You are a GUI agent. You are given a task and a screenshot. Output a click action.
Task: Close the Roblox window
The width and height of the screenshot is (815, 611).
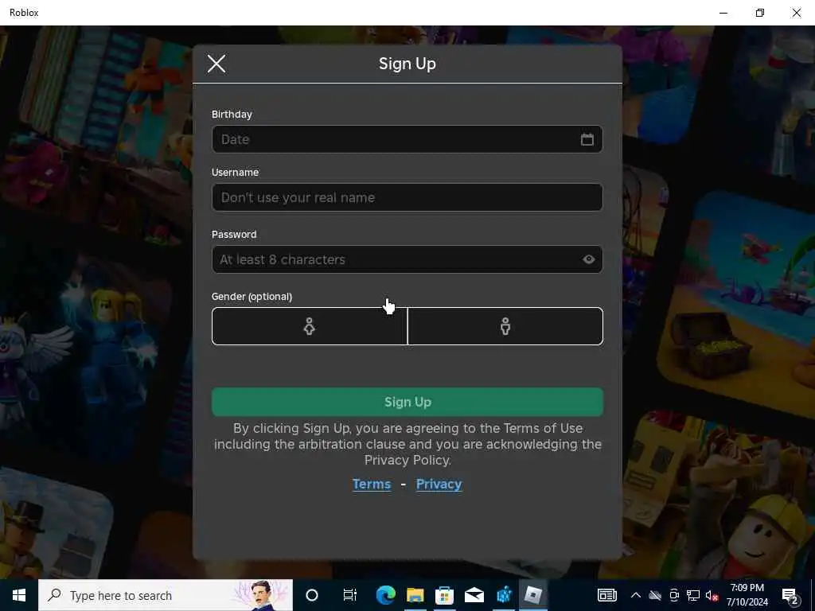pyautogui.click(x=796, y=13)
